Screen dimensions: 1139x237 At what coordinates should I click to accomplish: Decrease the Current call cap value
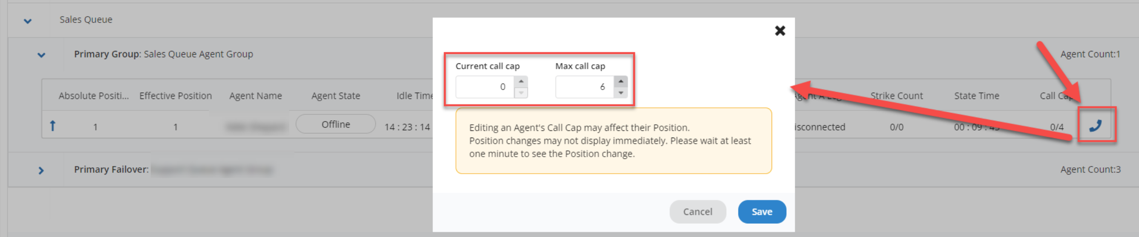coord(521,93)
